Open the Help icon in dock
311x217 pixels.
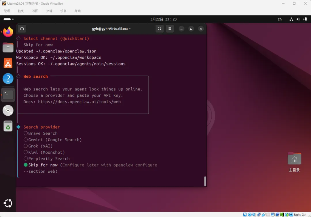(x=8, y=79)
